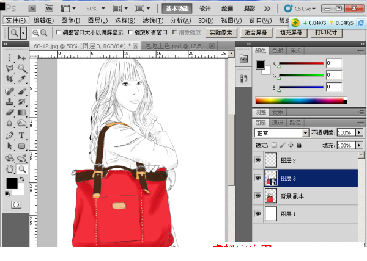Click the 打印尺寸 button
This screenshot has height=261, width=367.
[x=326, y=33]
